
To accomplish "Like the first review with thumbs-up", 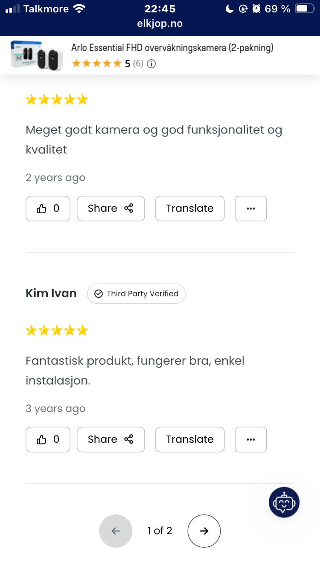I will [x=48, y=209].
